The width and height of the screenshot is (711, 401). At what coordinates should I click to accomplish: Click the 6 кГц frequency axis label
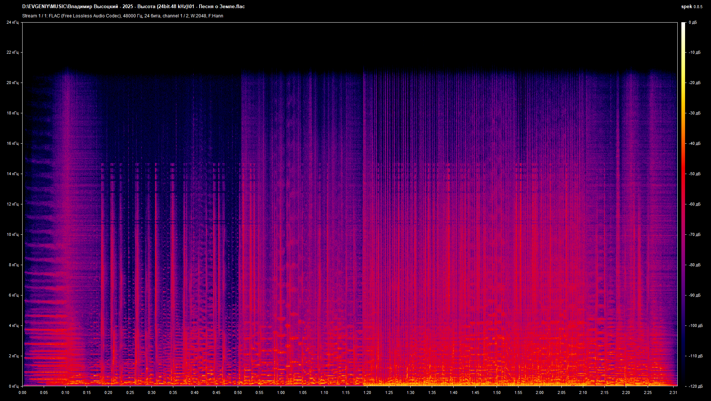click(x=13, y=295)
